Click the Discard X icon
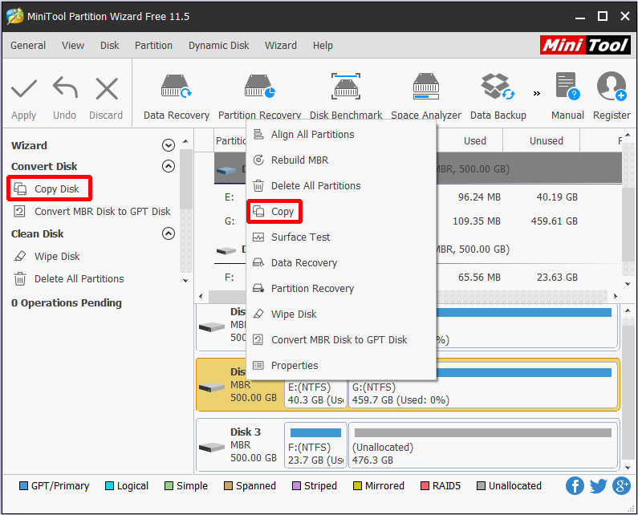 tap(107, 88)
